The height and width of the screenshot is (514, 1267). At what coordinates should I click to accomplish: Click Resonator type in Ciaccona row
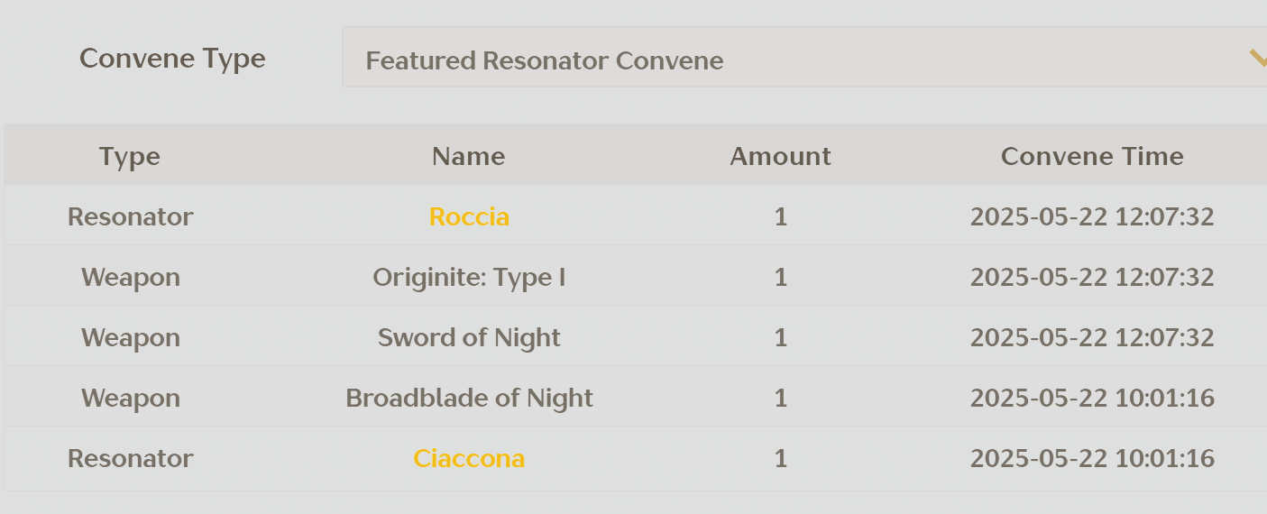pyautogui.click(x=131, y=458)
